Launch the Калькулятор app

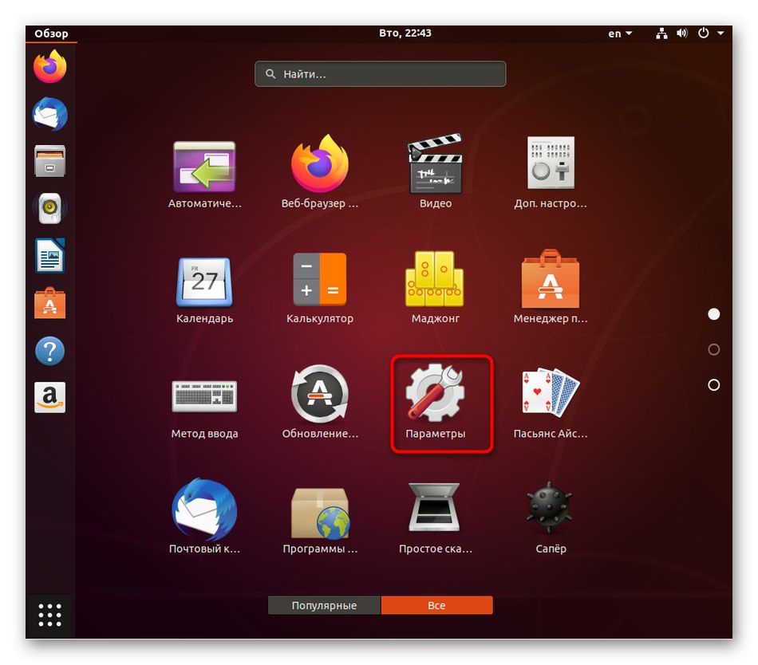point(319,289)
